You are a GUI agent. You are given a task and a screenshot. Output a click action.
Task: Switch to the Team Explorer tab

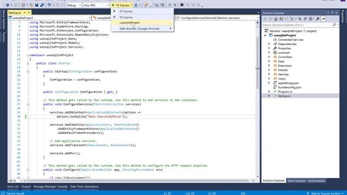pyautogui.click(x=297, y=180)
